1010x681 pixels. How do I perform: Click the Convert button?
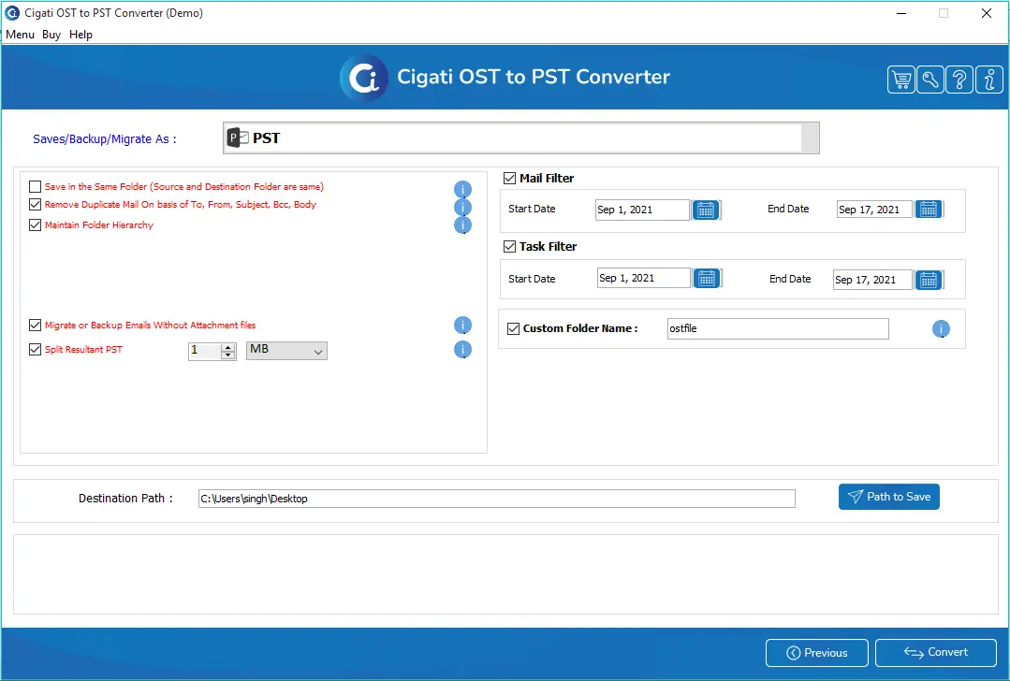coord(935,653)
